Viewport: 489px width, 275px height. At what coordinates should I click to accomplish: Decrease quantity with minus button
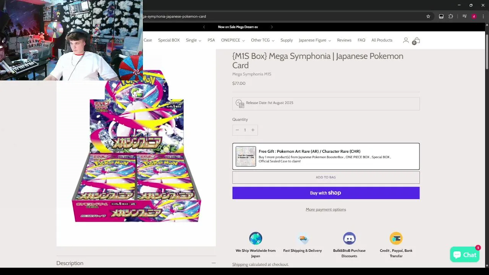coord(237,130)
